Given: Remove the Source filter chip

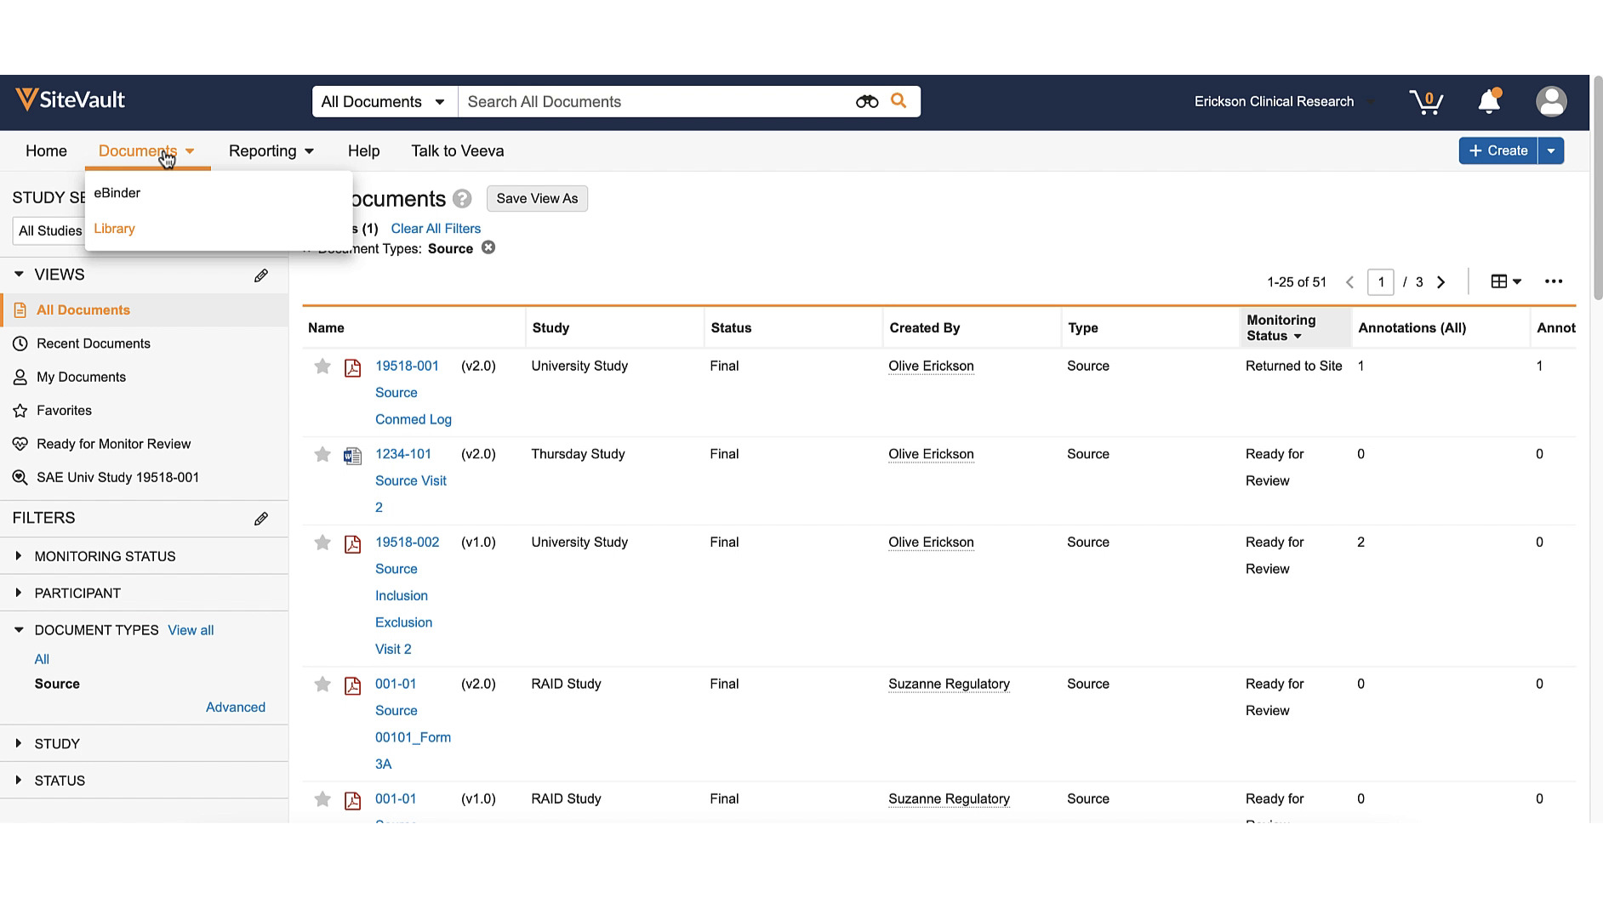Looking at the screenshot, I should click(x=488, y=247).
